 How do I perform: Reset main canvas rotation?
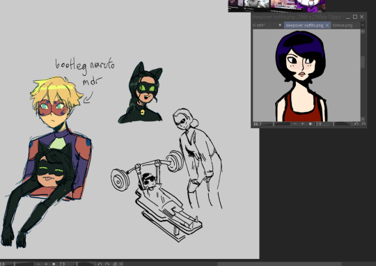115,264
